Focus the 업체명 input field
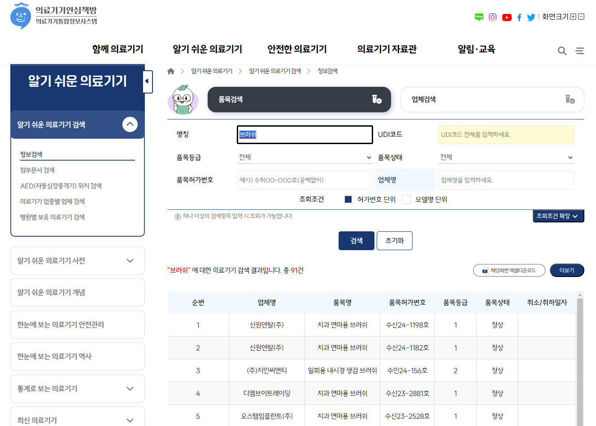 (x=506, y=180)
